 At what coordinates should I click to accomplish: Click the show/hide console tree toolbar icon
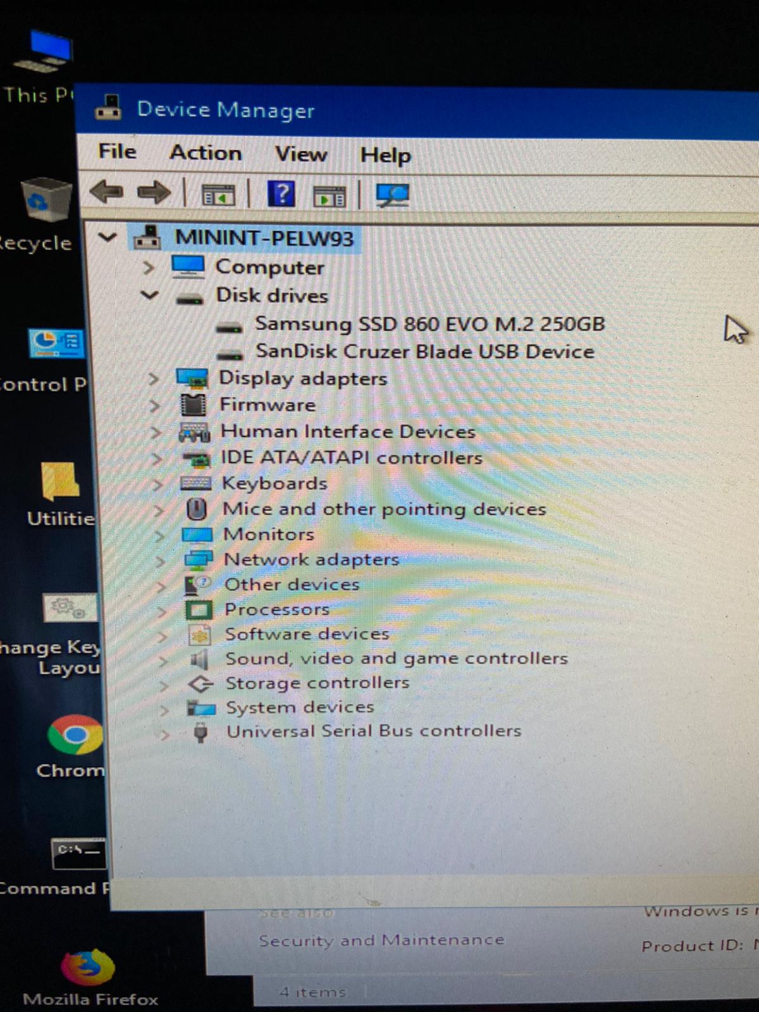(x=218, y=195)
